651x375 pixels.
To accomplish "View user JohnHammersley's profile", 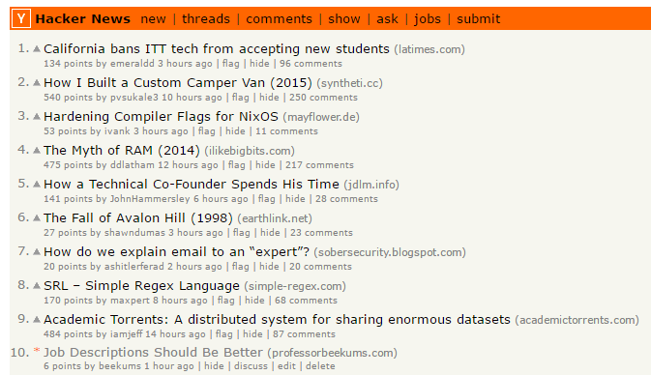I will pyautogui.click(x=150, y=199).
